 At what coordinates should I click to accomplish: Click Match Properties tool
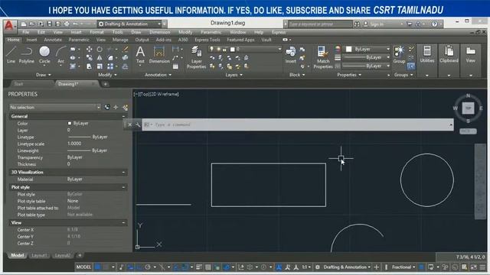[323, 57]
